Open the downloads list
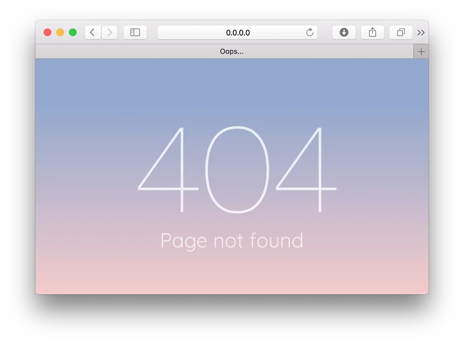The height and width of the screenshot is (345, 464). [344, 32]
